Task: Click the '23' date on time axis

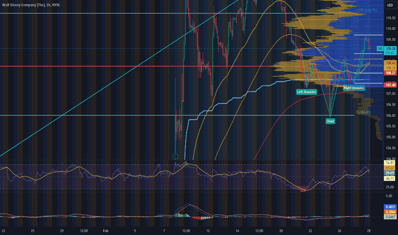Action: coord(3,231)
